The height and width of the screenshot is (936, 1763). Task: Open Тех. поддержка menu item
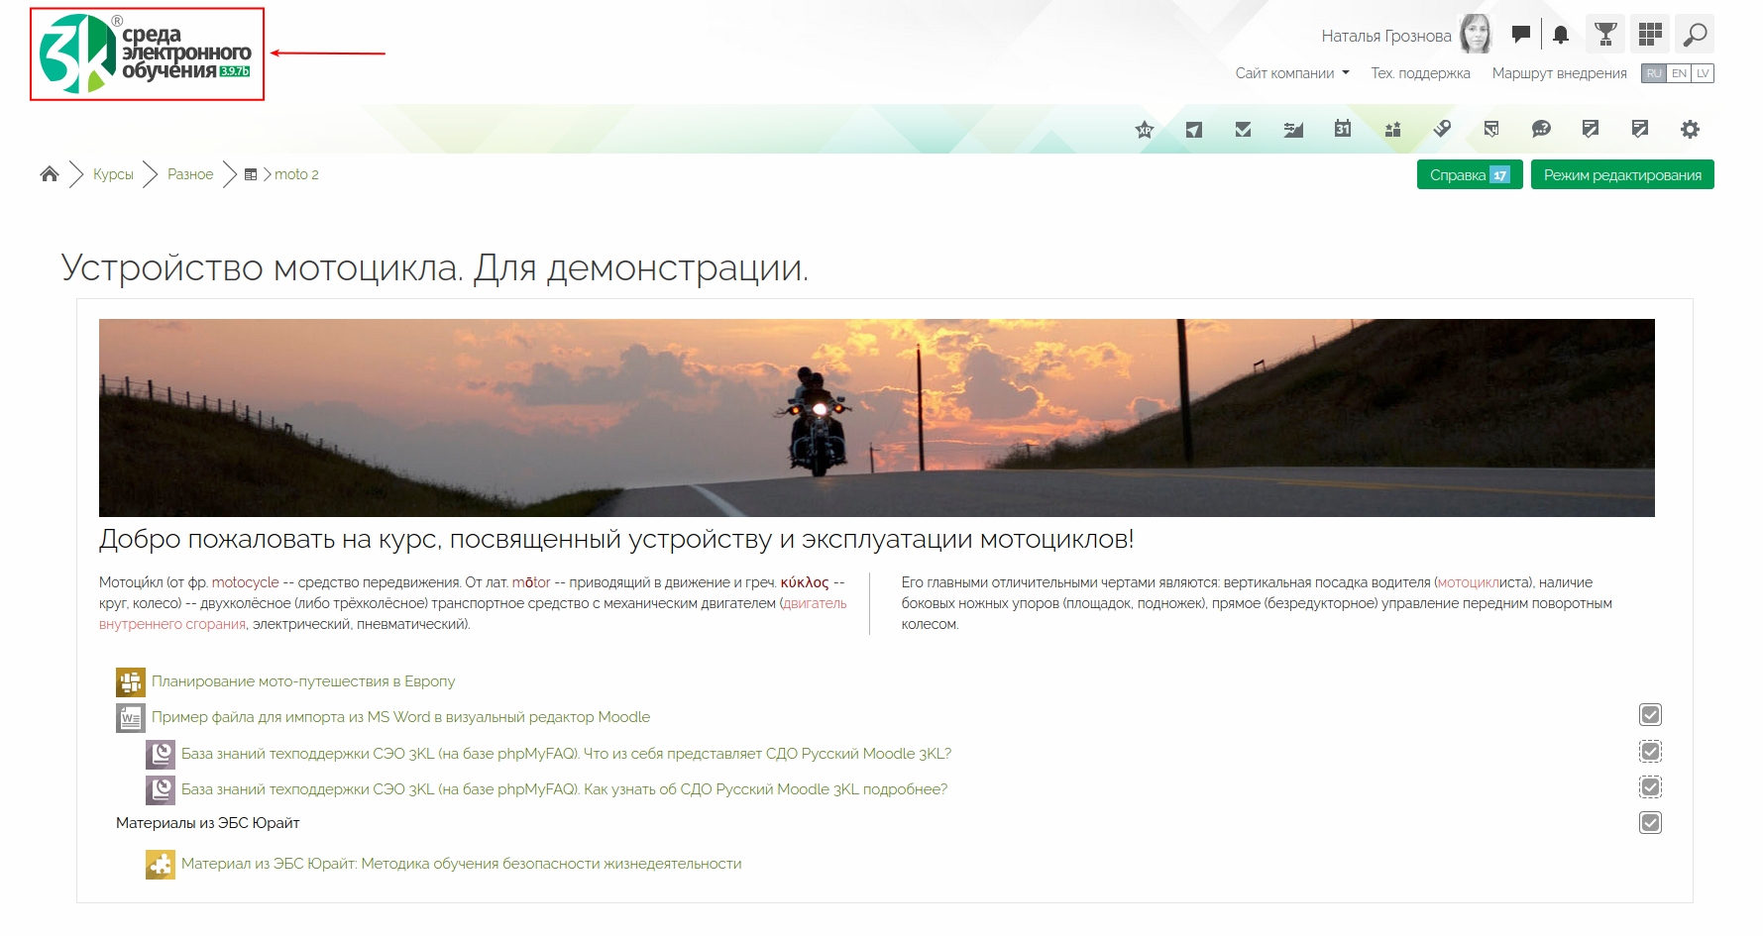(1420, 73)
